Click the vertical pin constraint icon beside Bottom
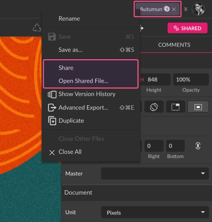The height and width of the screenshot is (222, 212). (x=198, y=146)
